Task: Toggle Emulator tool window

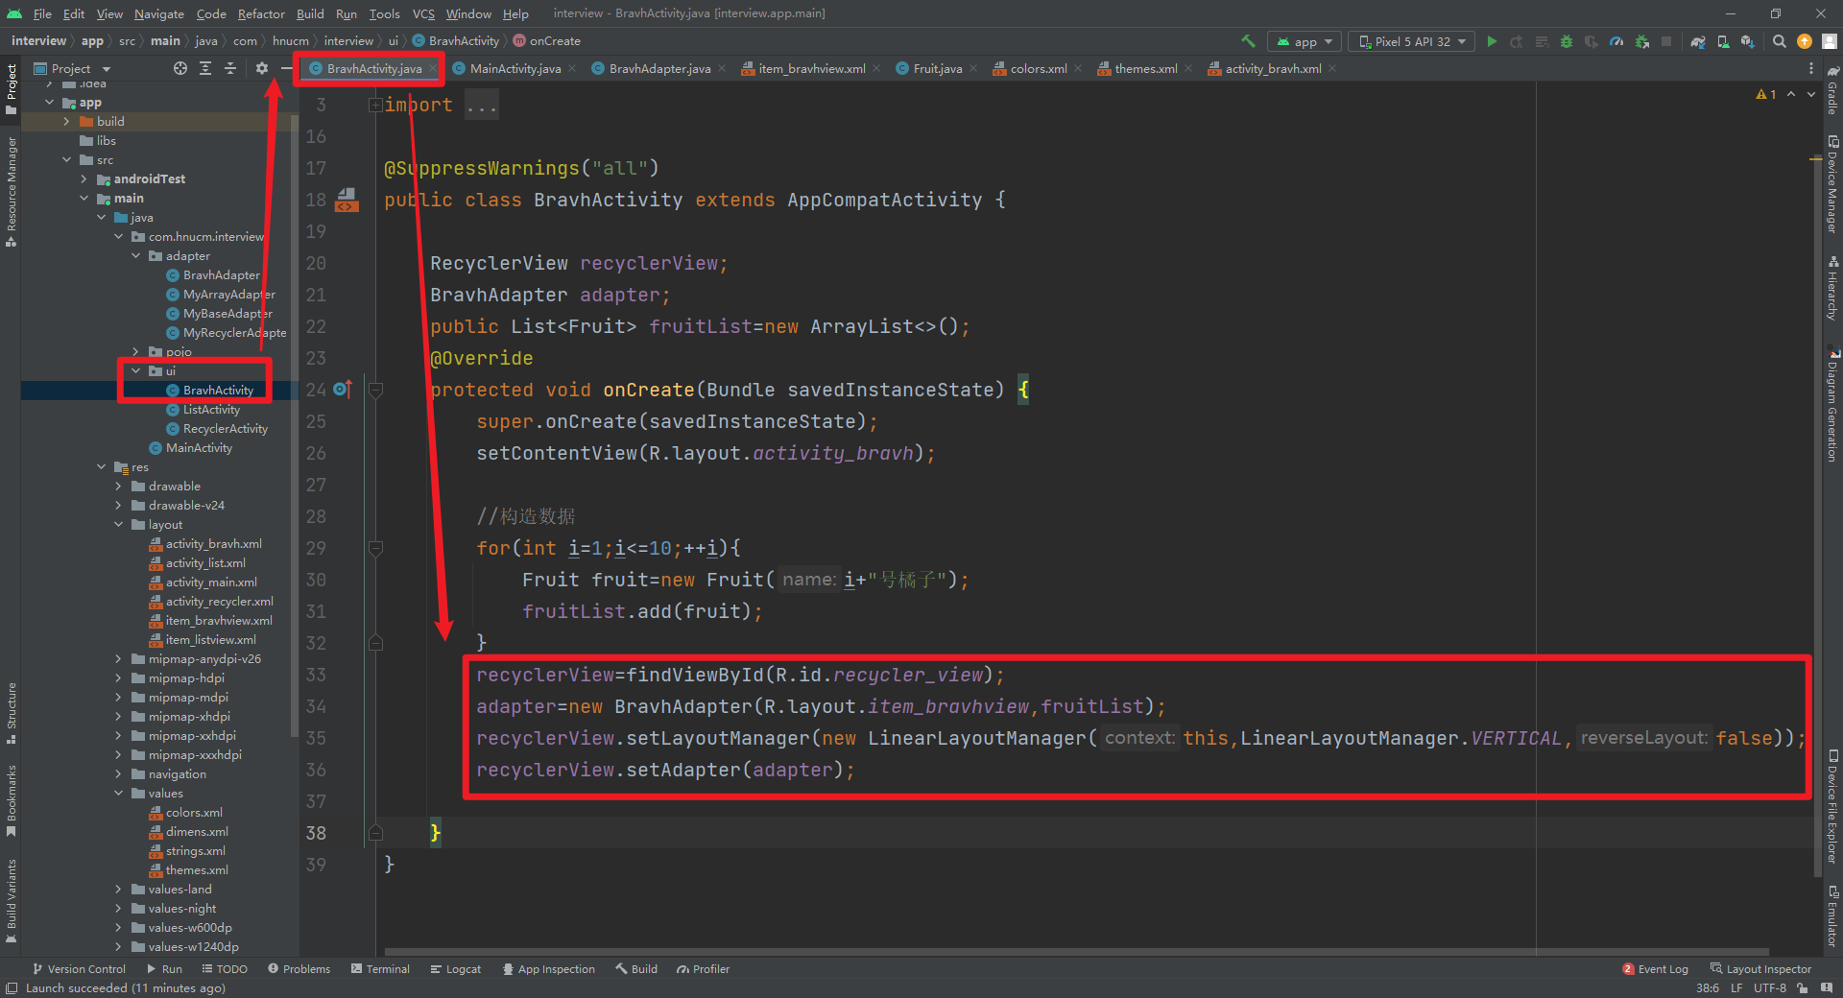Action: click(x=1832, y=916)
